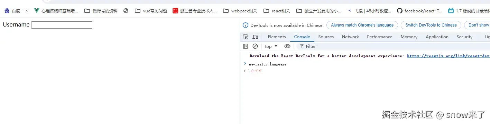The height and width of the screenshot is (124, 490).
Task: Open the 飞援 48小时极速 bookmark
Action: (x=369, y=11)
